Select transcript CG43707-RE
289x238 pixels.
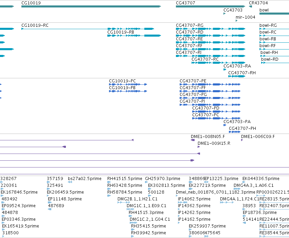click(x=211, y=42)
